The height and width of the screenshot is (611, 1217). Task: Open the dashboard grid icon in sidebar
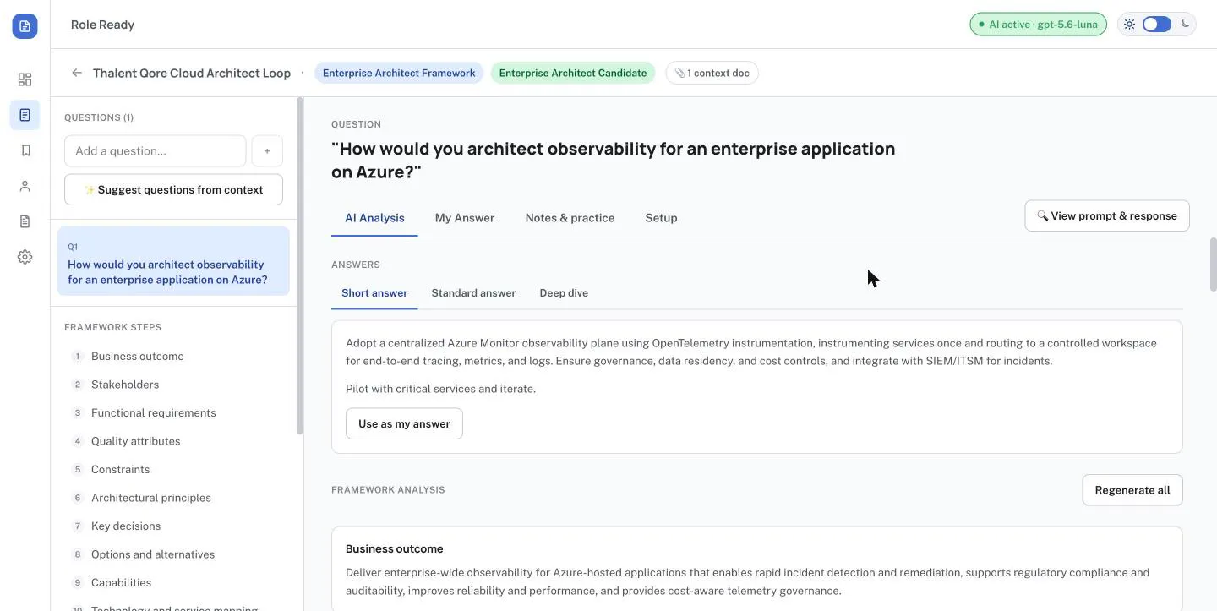tap(25, 79)
